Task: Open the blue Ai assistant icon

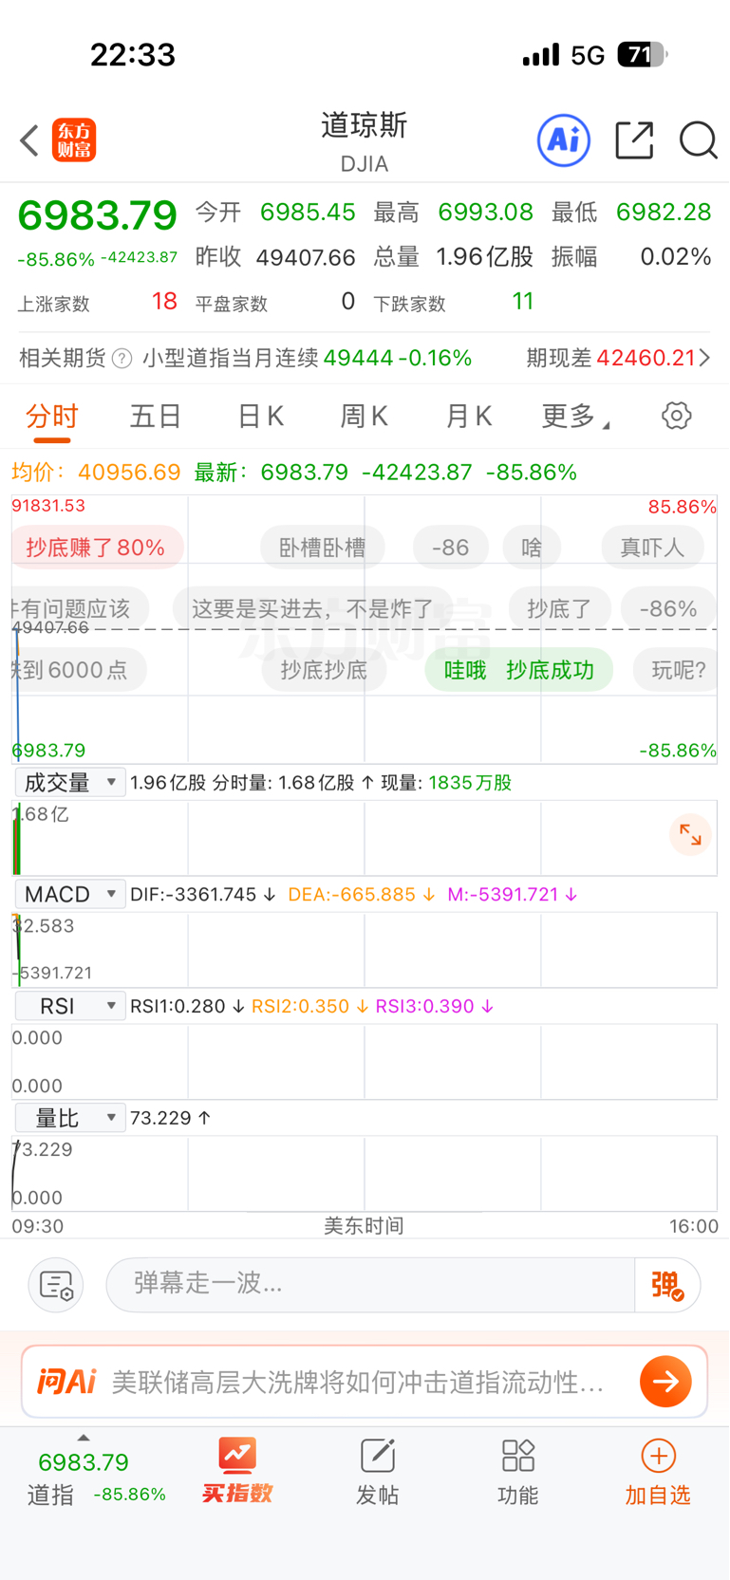Action: click(x=564, y=140)
